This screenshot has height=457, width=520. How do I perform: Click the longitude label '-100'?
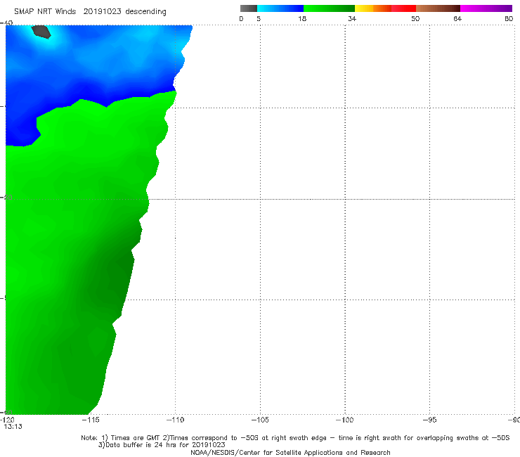pyautogui.click(x=344, y=420)
